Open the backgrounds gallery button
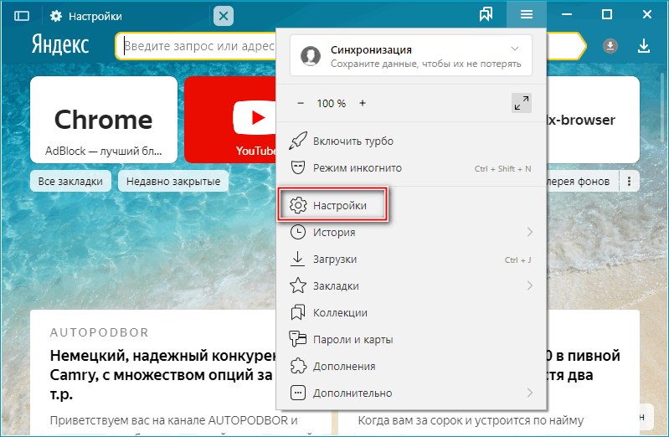 coord(582,182)
